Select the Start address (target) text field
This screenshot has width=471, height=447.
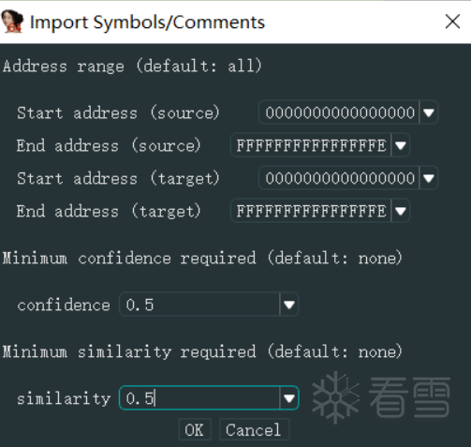click(339, 178)
